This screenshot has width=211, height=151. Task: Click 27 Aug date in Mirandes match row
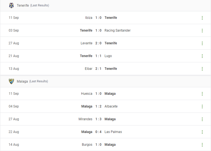tap(14, 119)
